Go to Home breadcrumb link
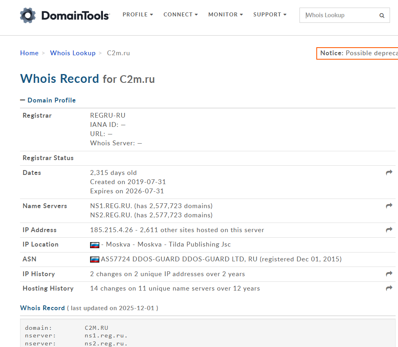398x347 pixels. (x=29, y=53)
